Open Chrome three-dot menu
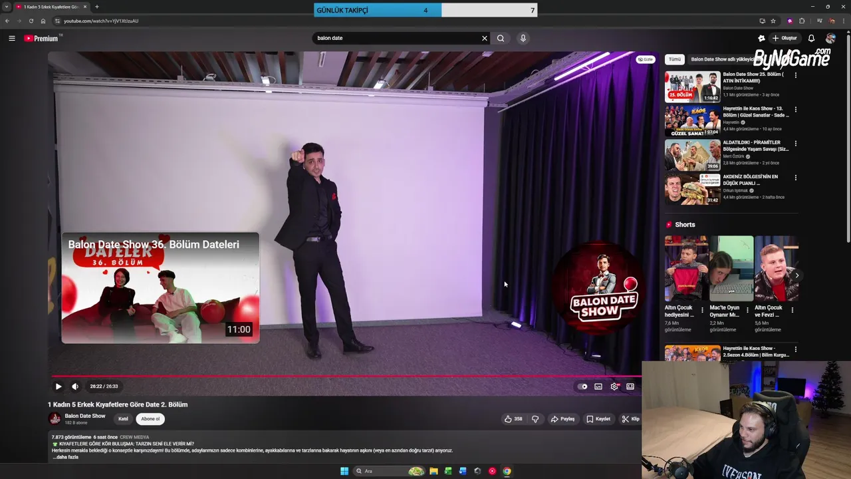Viewport: 851px width, 479px height. pos(844,21)
